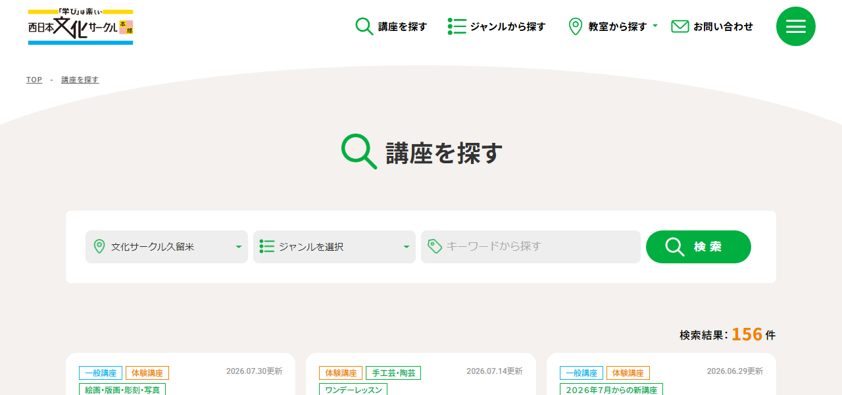Screen dimensions: 842x395
Task: Click the envelope icon beside お問い合わせ
Action: pyautogui.click(x=680, y=26)
